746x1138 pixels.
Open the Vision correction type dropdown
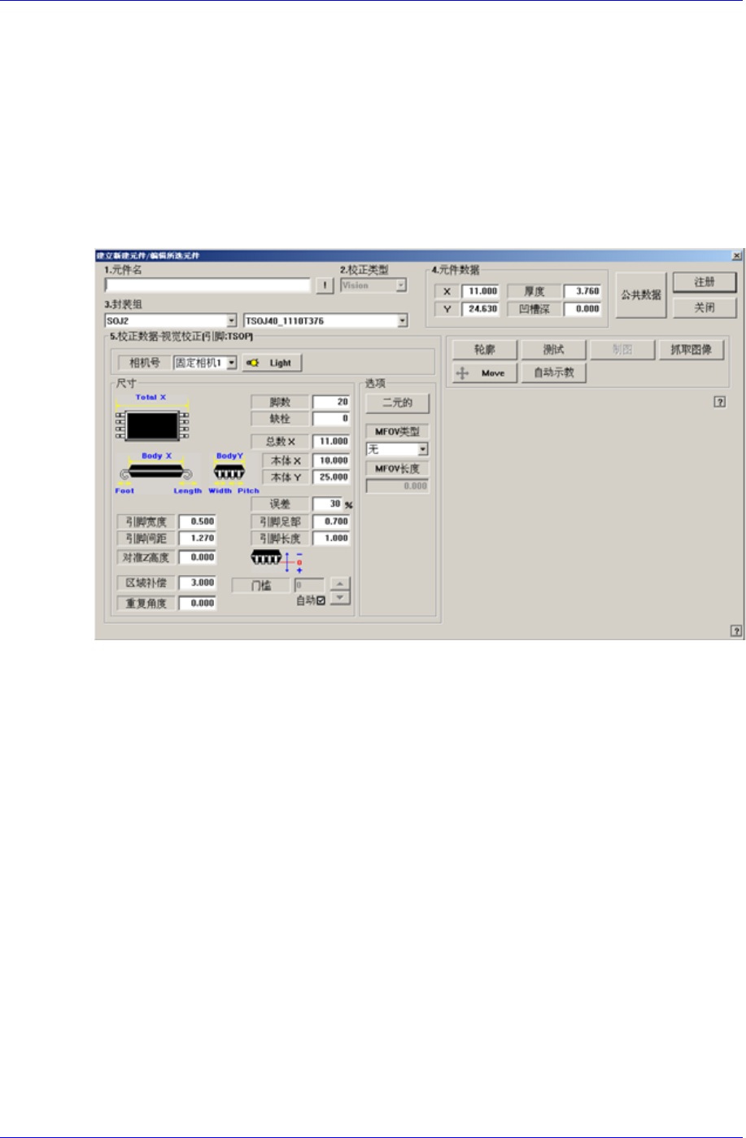pyautogui.click(x=401, y=286)
